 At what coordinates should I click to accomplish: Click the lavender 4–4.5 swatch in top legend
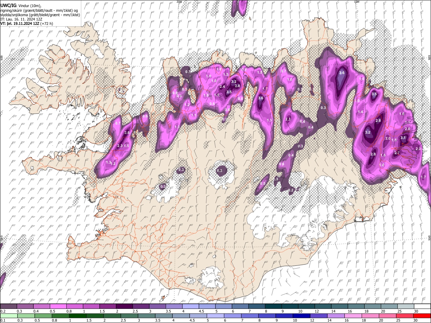191,306
